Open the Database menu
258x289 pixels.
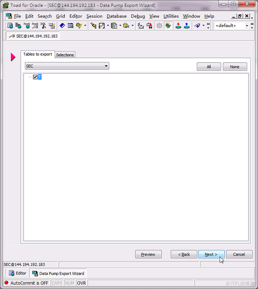117,16
